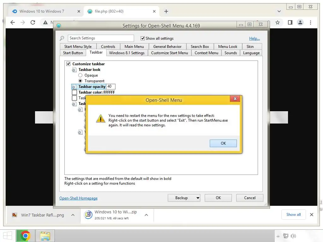Reload the page in Chrome
Viewport: 323px width, 242px height.
(x=33, y=22)
